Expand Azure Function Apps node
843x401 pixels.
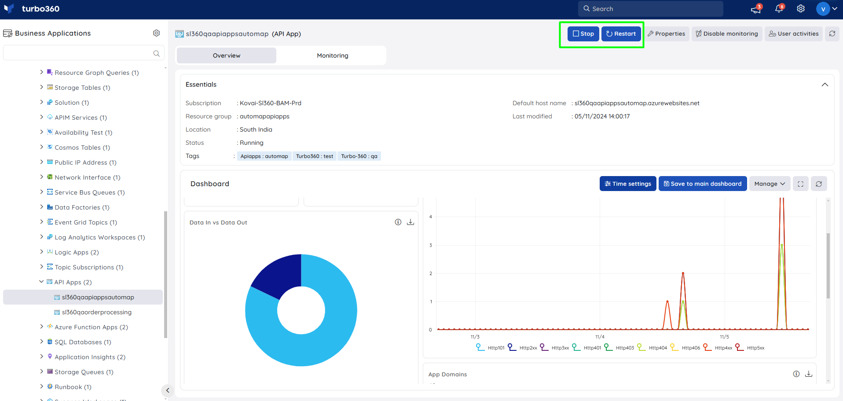(x=41, y=327)
